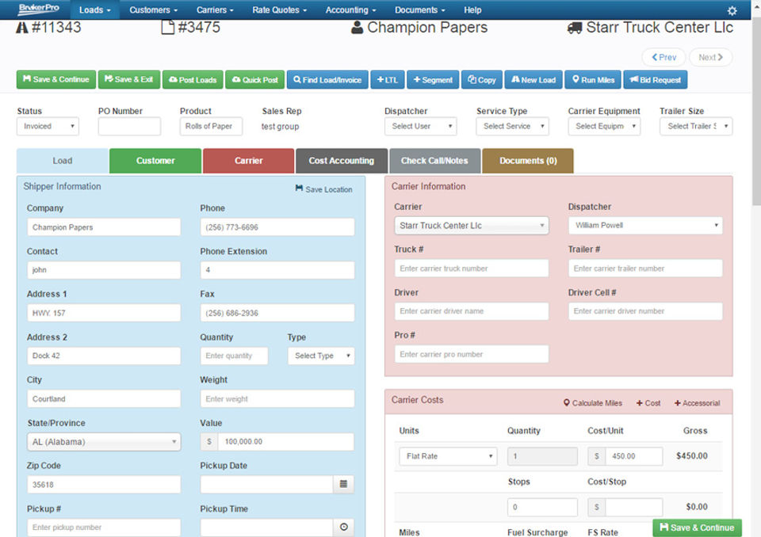
Task: Add a Cost line in Carrier Costs
Action: [x=648, y=402]
